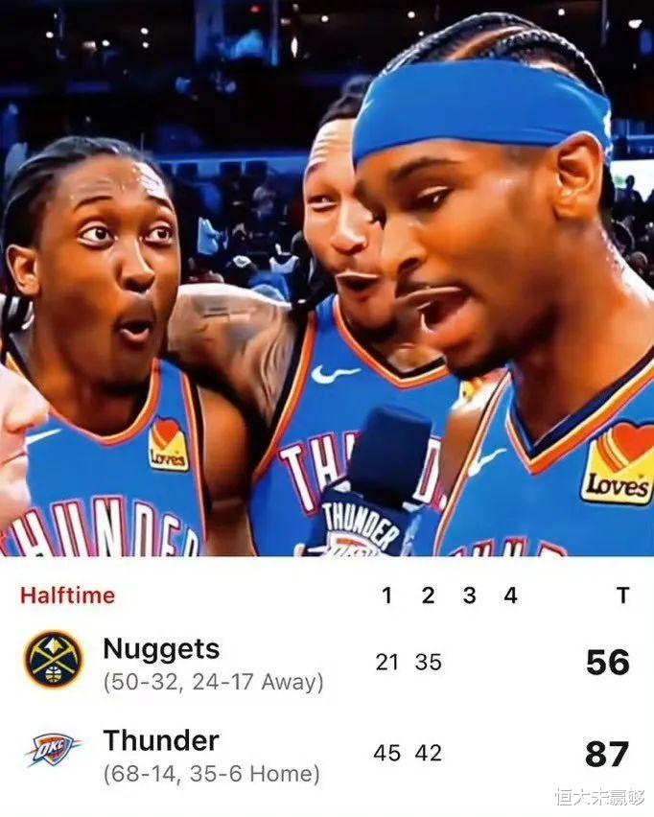Click Nuggets second quarter score 35
Viewport: 654px width, 817px height.
click(429, 663)
